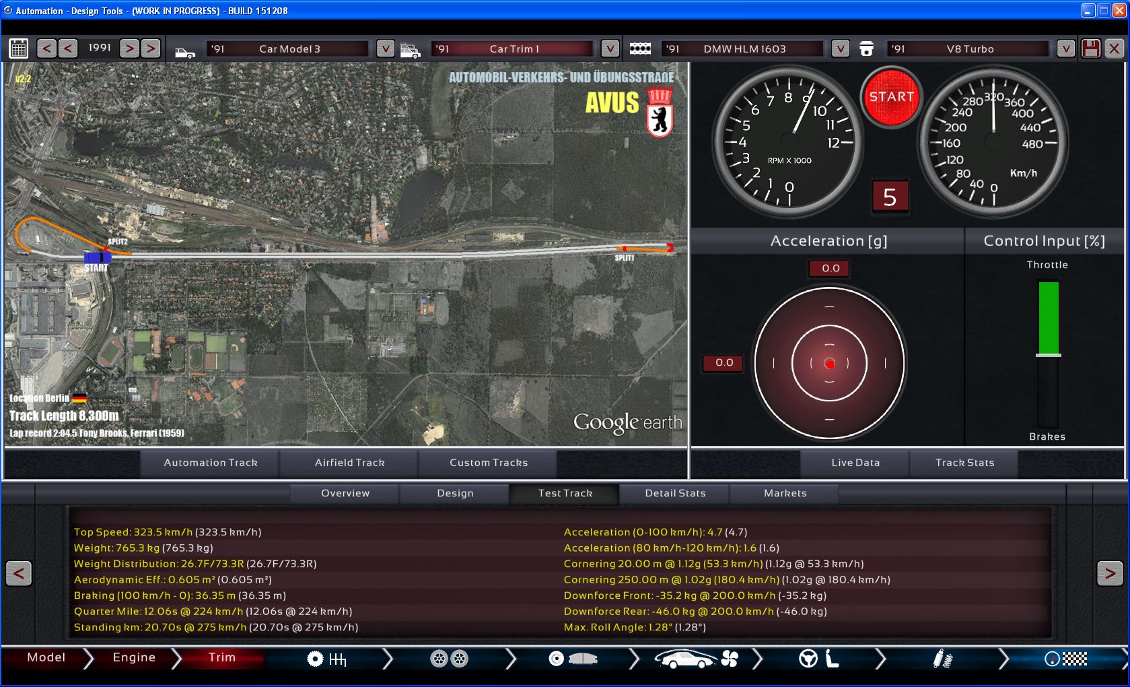The height and width of the screenshot is (687, 1130).
Task: Click the Max. Roll Angle: 1.28° stat
Action: (635, 627)
